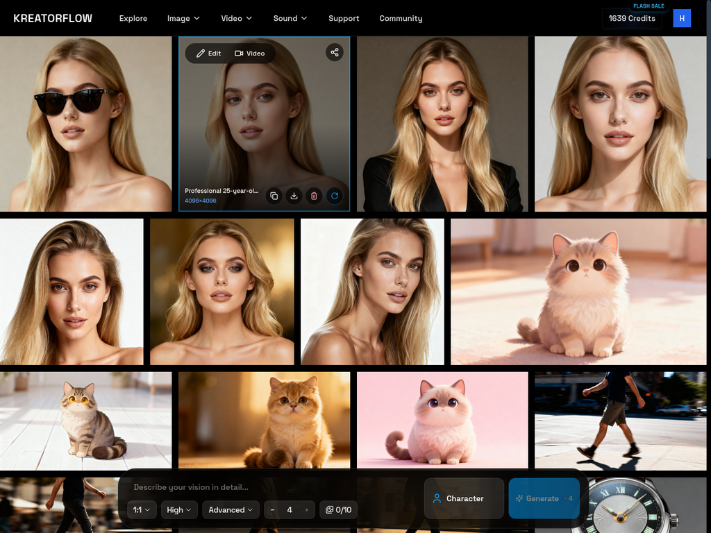
Task: Expand the Image menu in the navbar
Action: (183, 18)
